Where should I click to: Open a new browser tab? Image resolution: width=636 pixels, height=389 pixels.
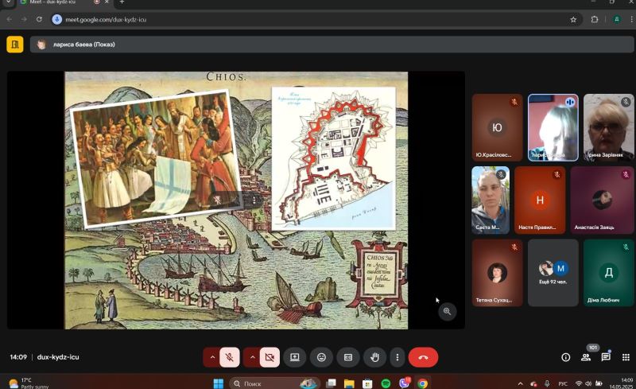pos(122,2)
